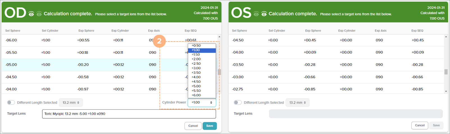450x134 pixels.
Task: Save the OD target lens selection
Action: pyautogui.click(x=210, y=126)
